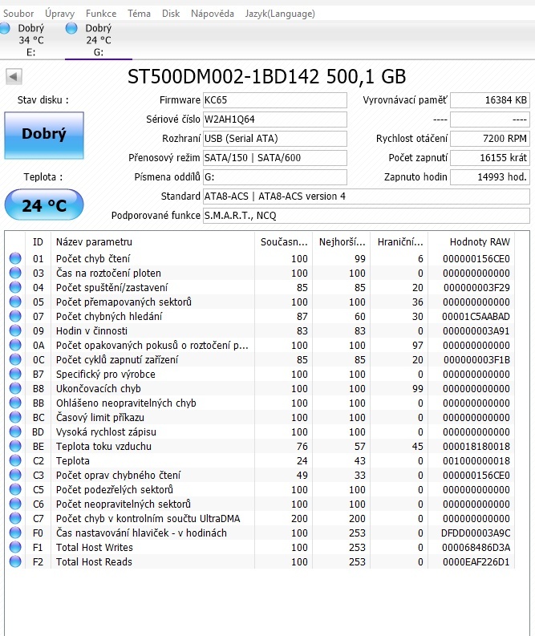Screen dimensions: 535x636
Task: Click status orb for Počet oprav chybného čtení
Action: click(15, 475)
